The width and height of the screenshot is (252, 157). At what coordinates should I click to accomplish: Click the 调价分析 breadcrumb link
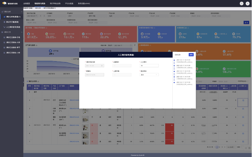point(38,8)
